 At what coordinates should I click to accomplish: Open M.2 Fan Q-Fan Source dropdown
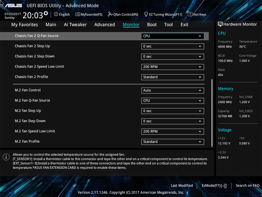pyautogui.click(x=172, y=101)
